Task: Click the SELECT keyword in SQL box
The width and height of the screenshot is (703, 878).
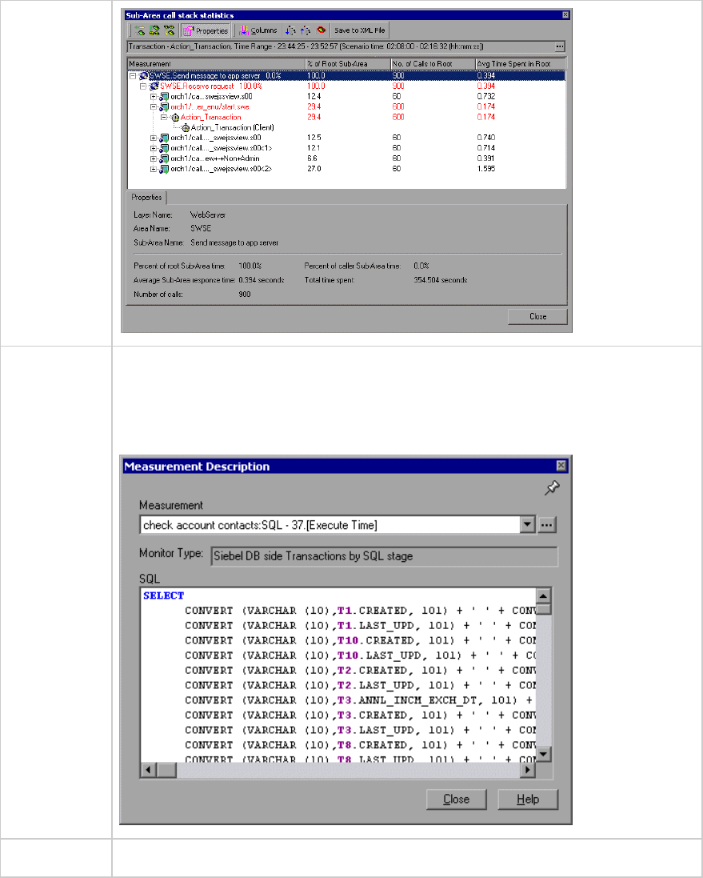Action: tap(163, 595)
